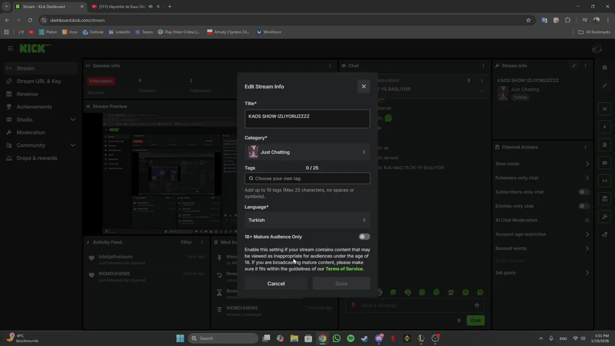Click the search magnifier icon in Tags
This screenshot has height=346, width=615.
(251, 178)
